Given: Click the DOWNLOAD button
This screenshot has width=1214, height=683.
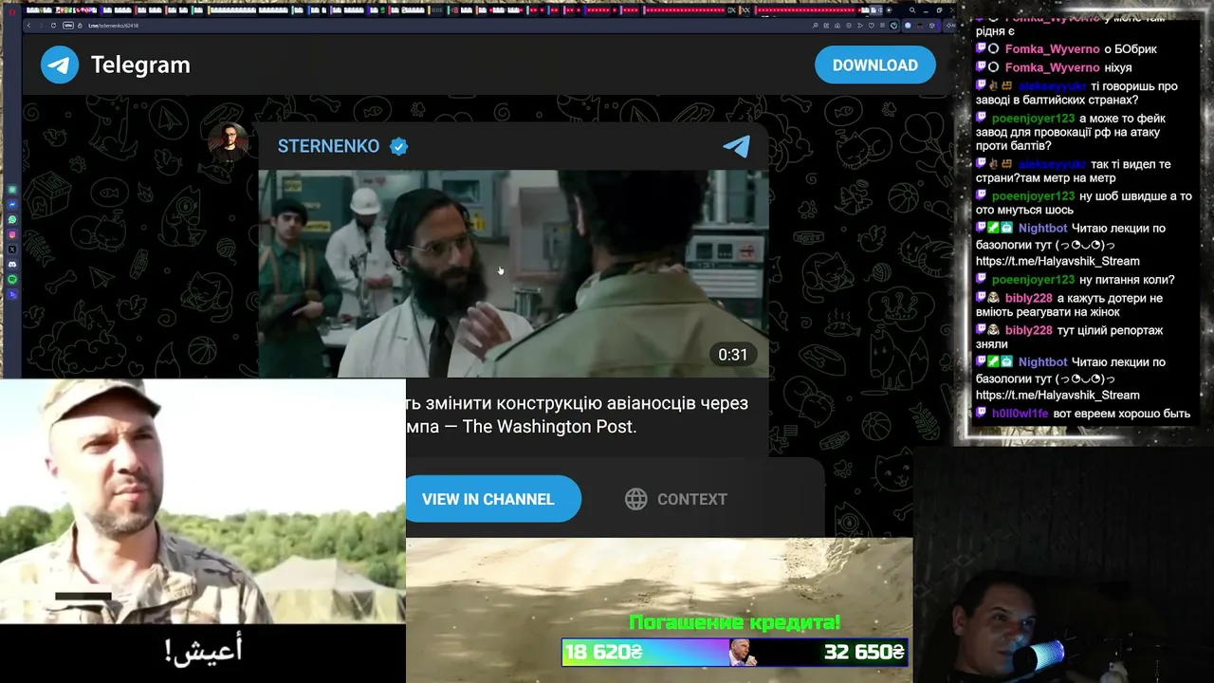Looking at the screenshot, I should pyautogui.click(x=874, y=65).
